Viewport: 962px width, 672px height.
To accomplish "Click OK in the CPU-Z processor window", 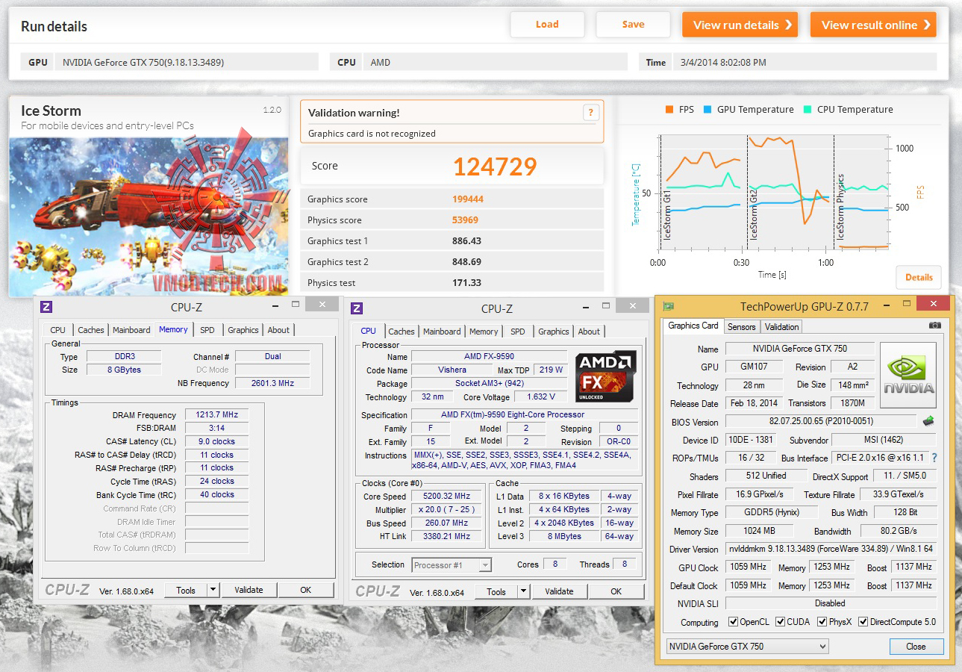I will pos(616,592).
